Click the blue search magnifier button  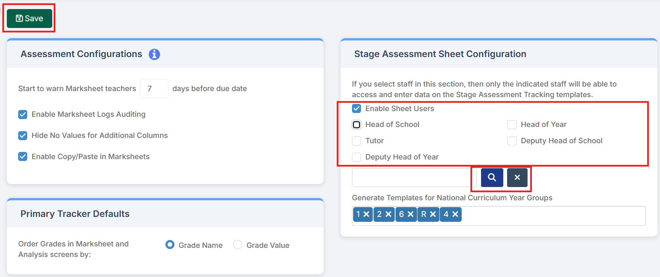492,177
